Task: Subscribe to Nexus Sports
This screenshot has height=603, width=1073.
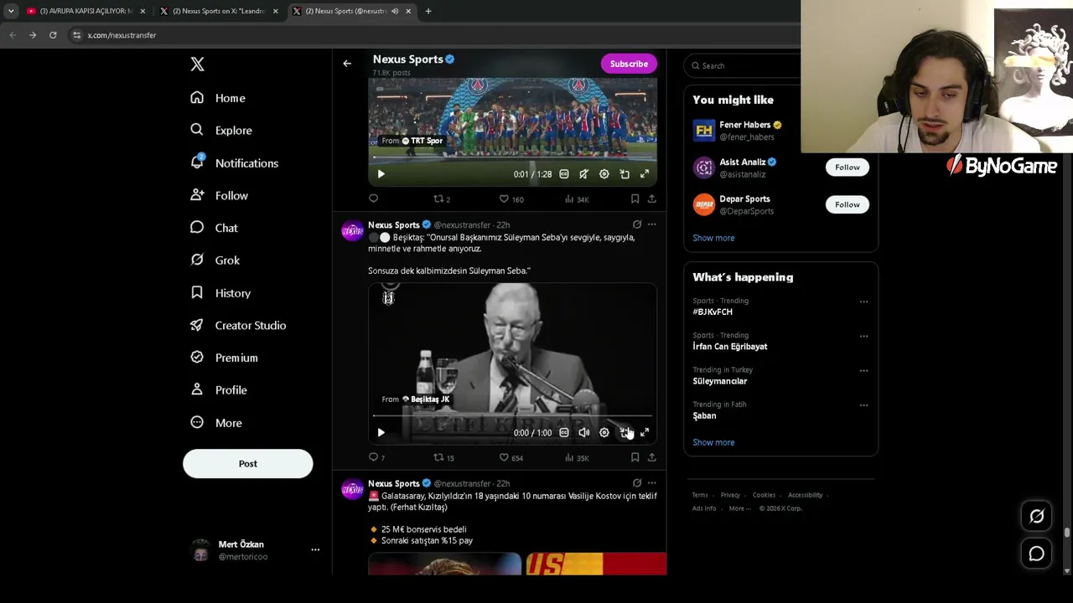Action: tap(629, 64)
